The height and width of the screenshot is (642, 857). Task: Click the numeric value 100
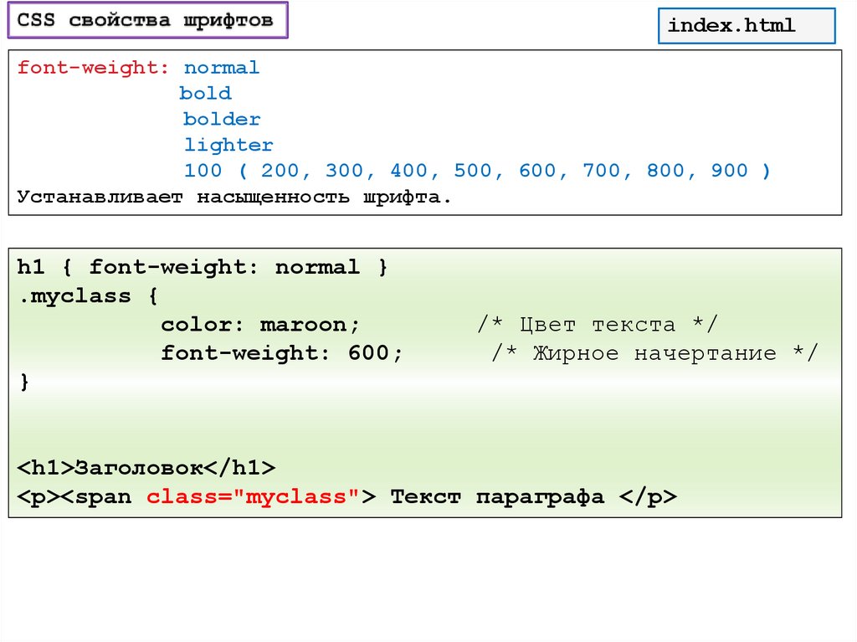(x=203, y=171)
